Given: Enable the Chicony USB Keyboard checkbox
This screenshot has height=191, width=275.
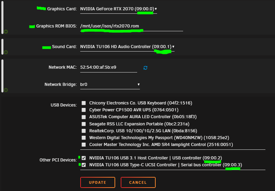Looking at the screenshot, I should [x=84, y=103].
